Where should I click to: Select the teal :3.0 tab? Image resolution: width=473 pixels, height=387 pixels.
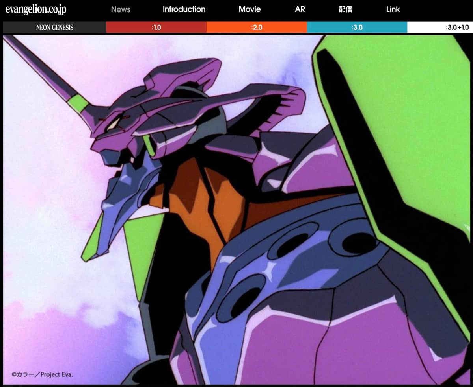(x=357, y=28)
